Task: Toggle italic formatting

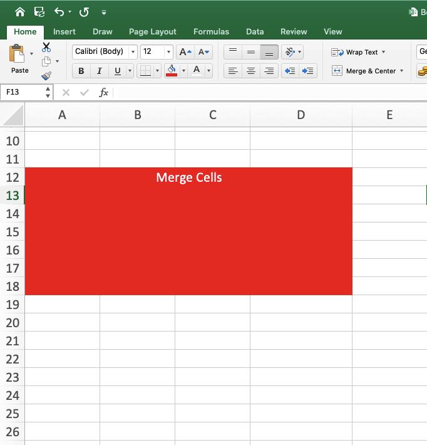Action: click(x=99, y=71)
